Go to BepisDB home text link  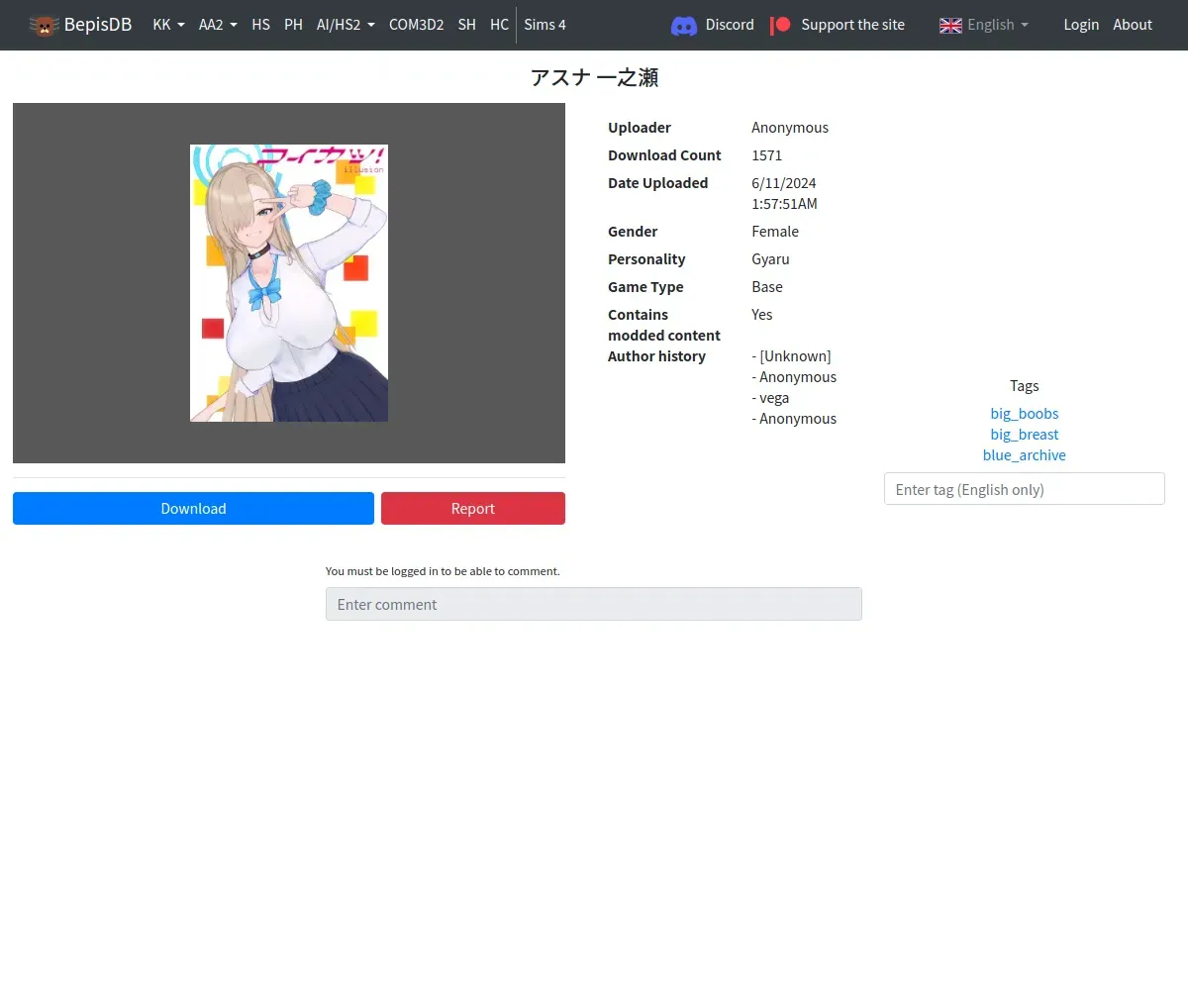[98, 25]
